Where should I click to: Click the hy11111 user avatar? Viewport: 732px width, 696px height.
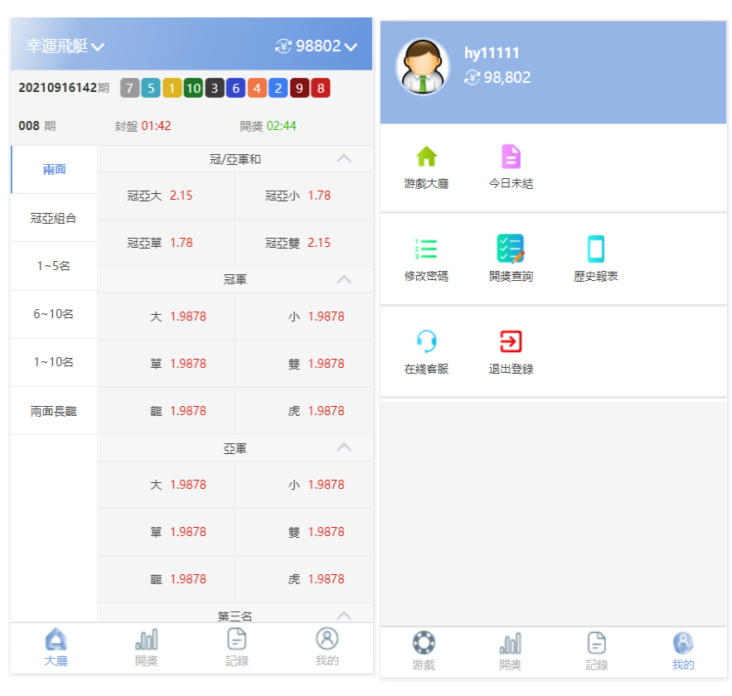(424, 66)
